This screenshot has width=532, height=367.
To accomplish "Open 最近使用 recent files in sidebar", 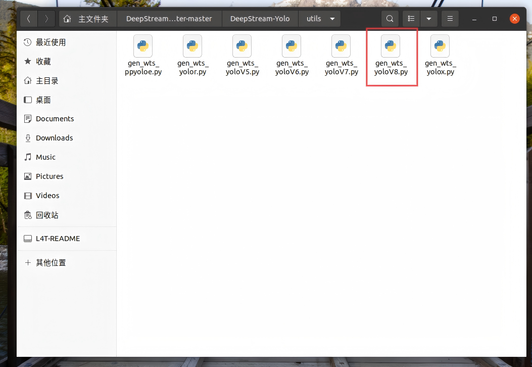I will (67, 42).
